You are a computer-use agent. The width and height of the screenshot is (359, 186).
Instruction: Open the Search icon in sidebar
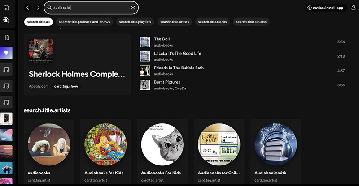pos(6,20)
